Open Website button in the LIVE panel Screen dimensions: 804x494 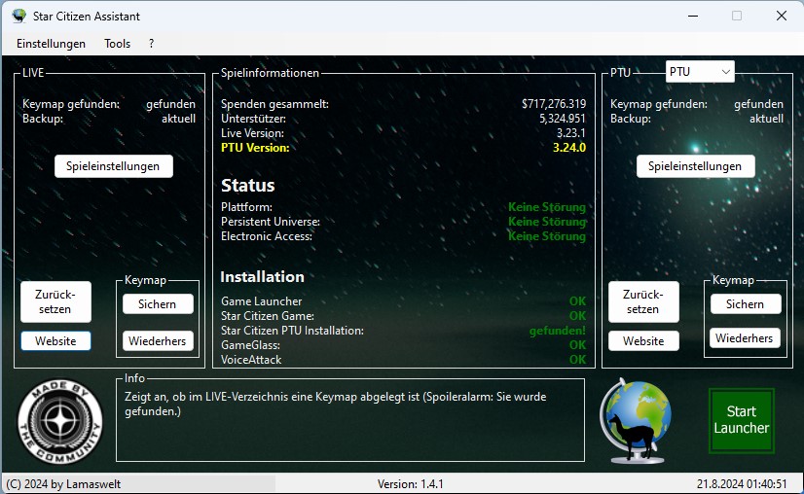pos(55,340)
